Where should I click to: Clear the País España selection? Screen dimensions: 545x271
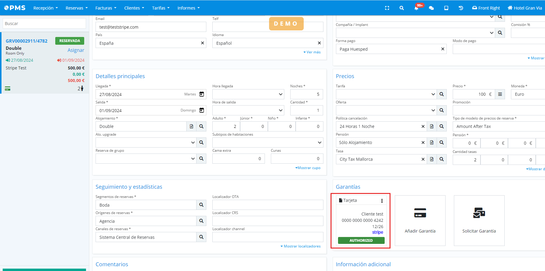[x=202, y=43]
